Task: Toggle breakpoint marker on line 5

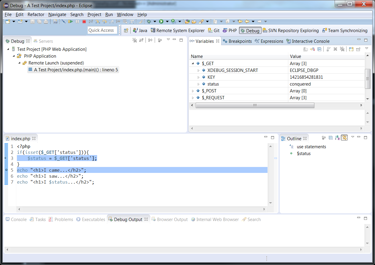Action: [x=6, y=170]
